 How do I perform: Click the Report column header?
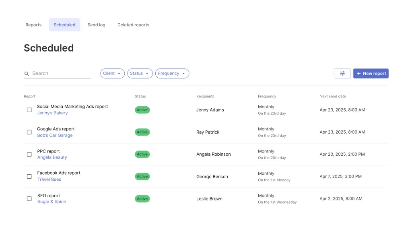coord(29,97)
